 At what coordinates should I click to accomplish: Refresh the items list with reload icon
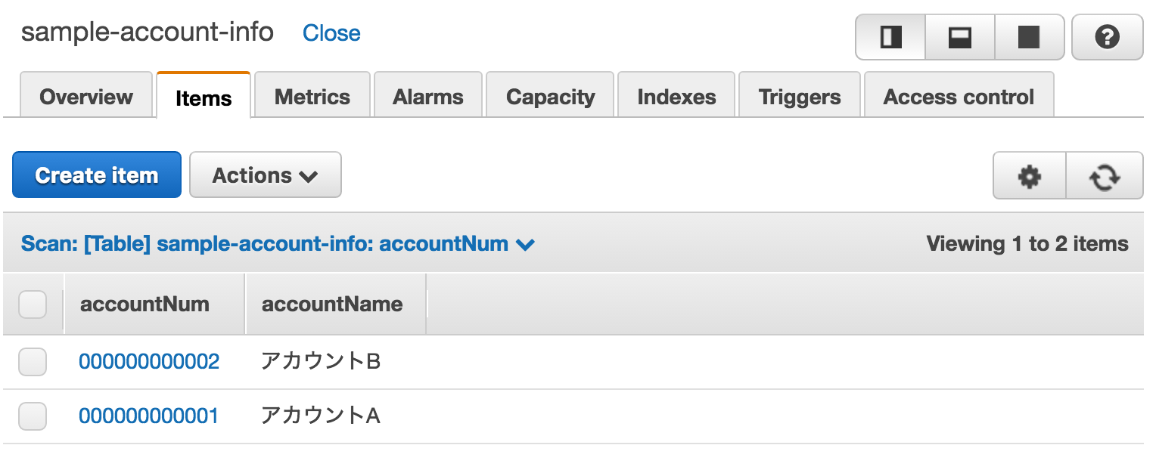pos(1105,176)
